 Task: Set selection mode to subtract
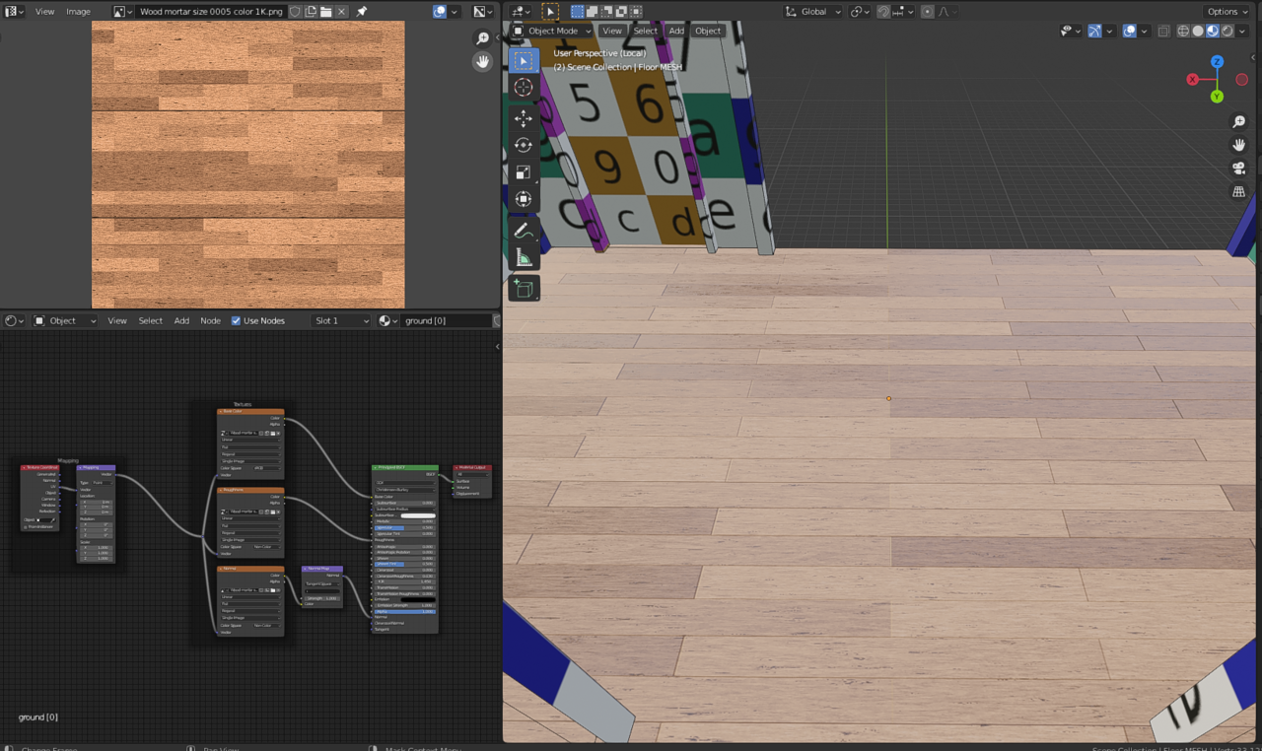[607, 12]
